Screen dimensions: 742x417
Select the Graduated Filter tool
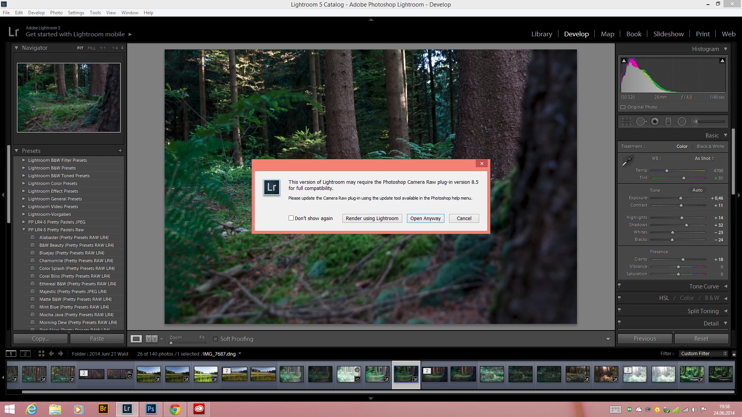tap(668, 122)
